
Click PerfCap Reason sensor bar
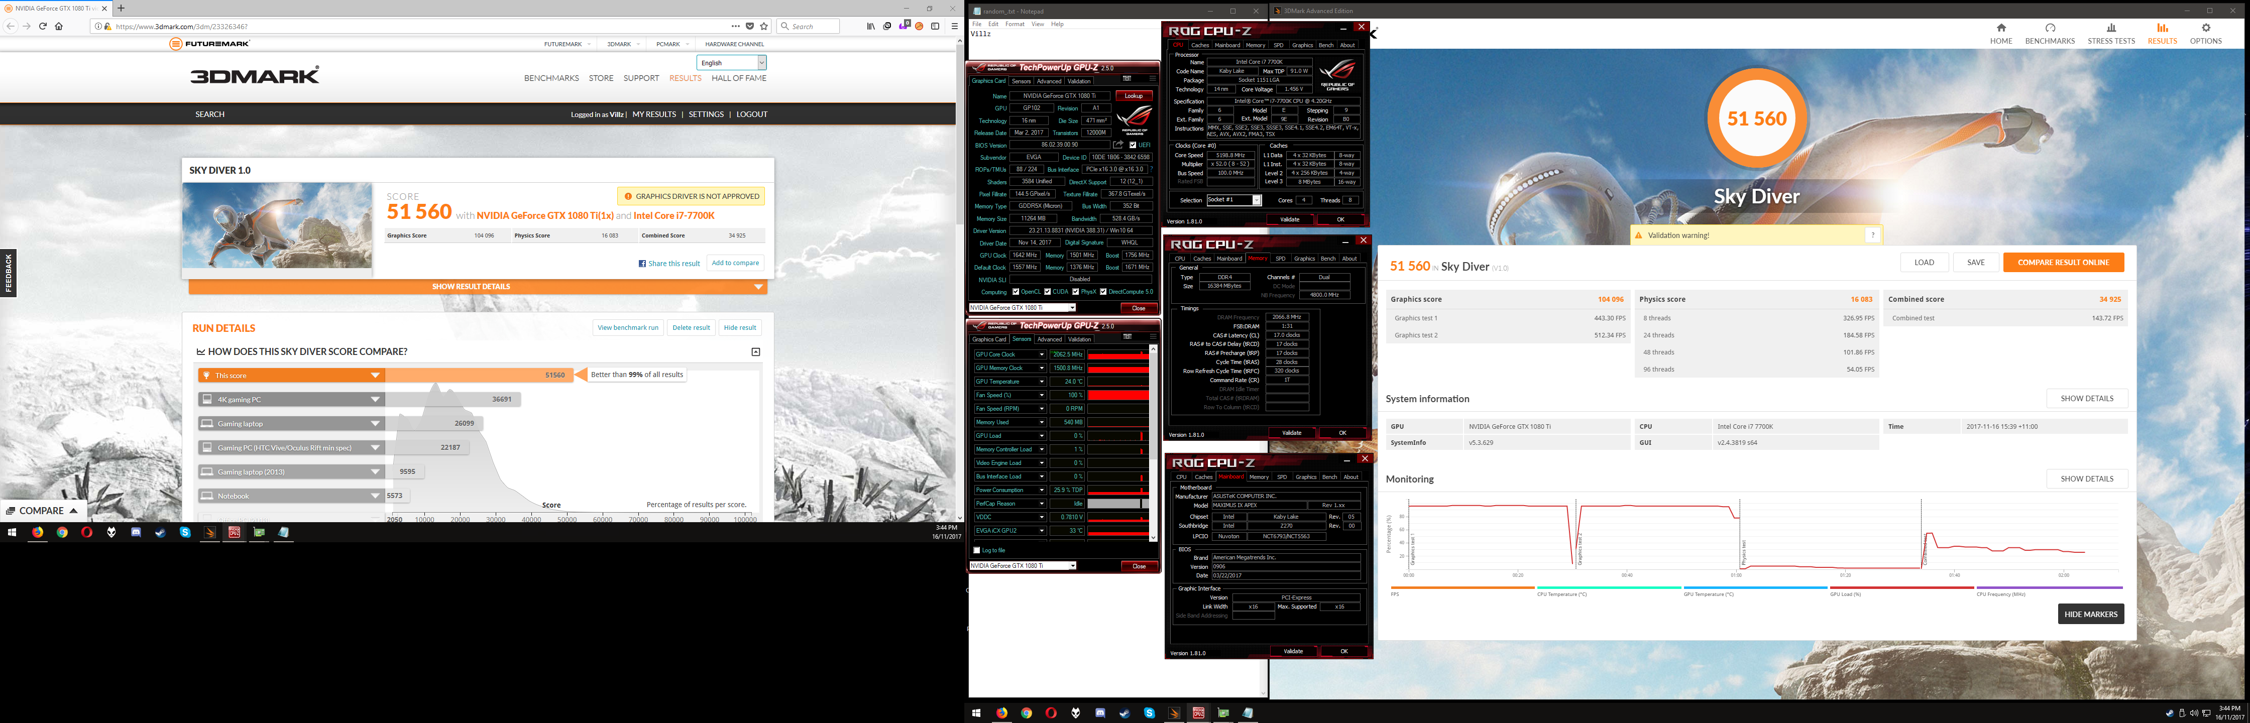tap(1118, 504)
